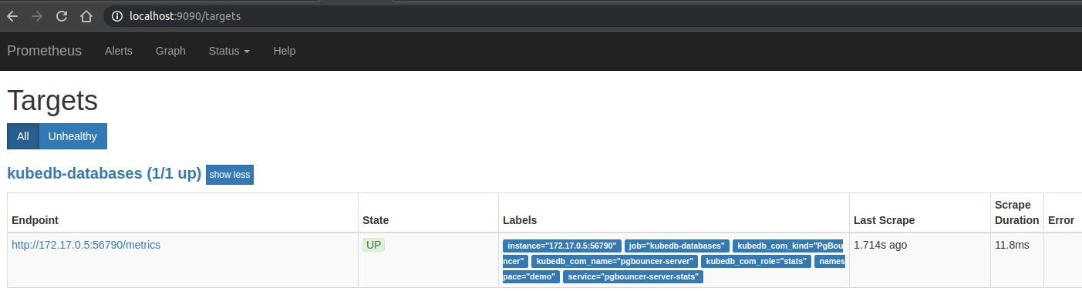
Task: Click the instance="172.17.0.5:56790" label badge
Action: 562,246
